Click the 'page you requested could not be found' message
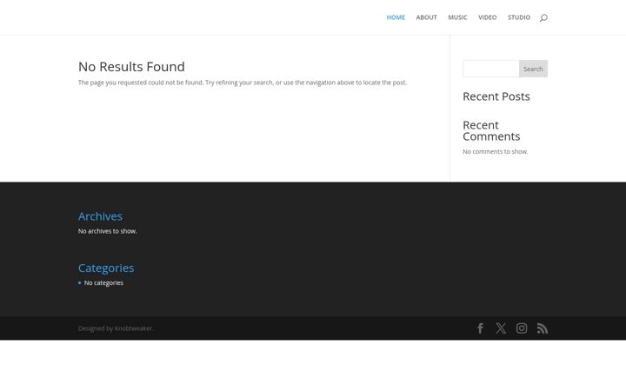This screenshot has width=626, height=391. tap(243, 83)
